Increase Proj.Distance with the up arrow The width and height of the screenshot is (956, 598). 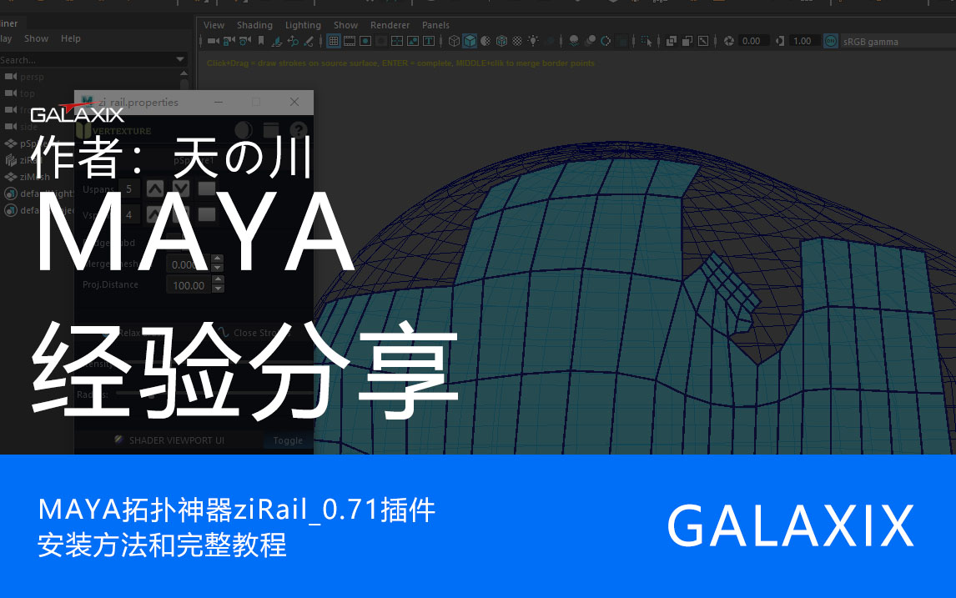(x=218, y=280)
